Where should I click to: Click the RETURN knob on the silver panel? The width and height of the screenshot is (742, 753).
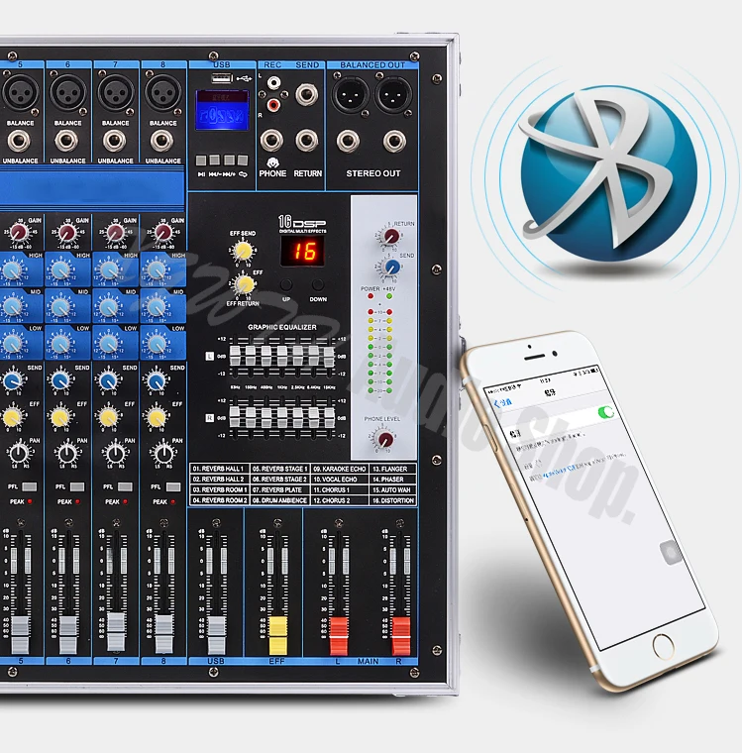pos(390,236)
